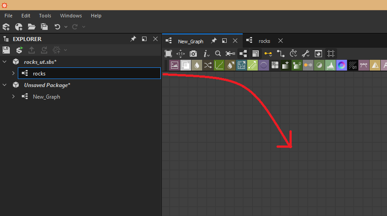The height and width of the screenshot is (216, 387).
Task: Add the half-filled circle node on green
Action: (x=319, y=65)
